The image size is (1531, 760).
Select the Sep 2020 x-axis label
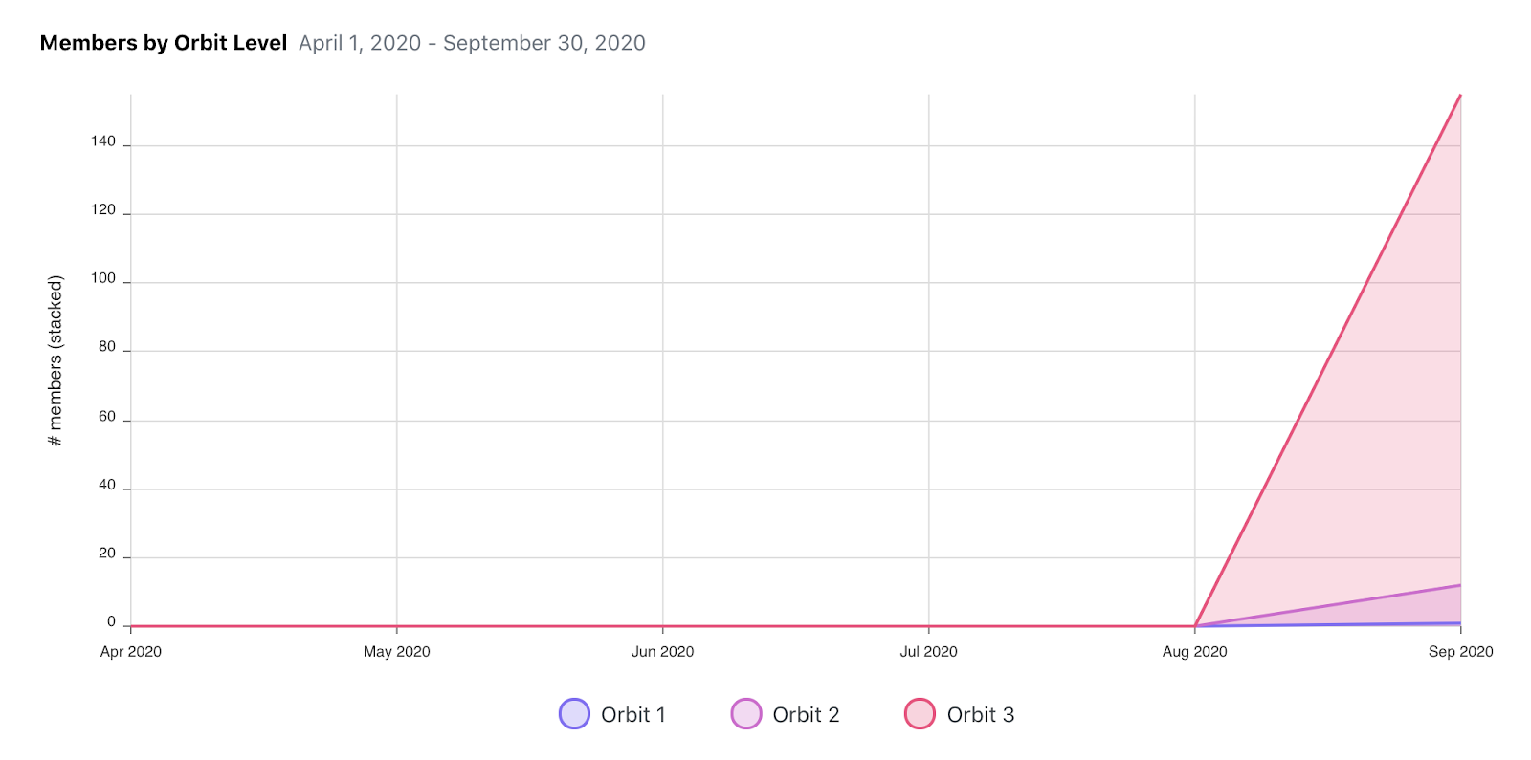pos(1460,651)
